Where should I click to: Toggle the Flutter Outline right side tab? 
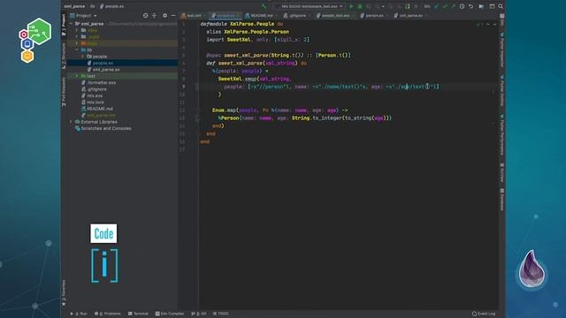502,91
